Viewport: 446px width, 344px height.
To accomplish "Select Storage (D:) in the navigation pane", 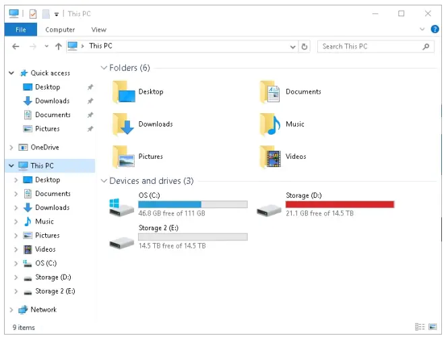I will pyautogui.click(x=53, y=277).
